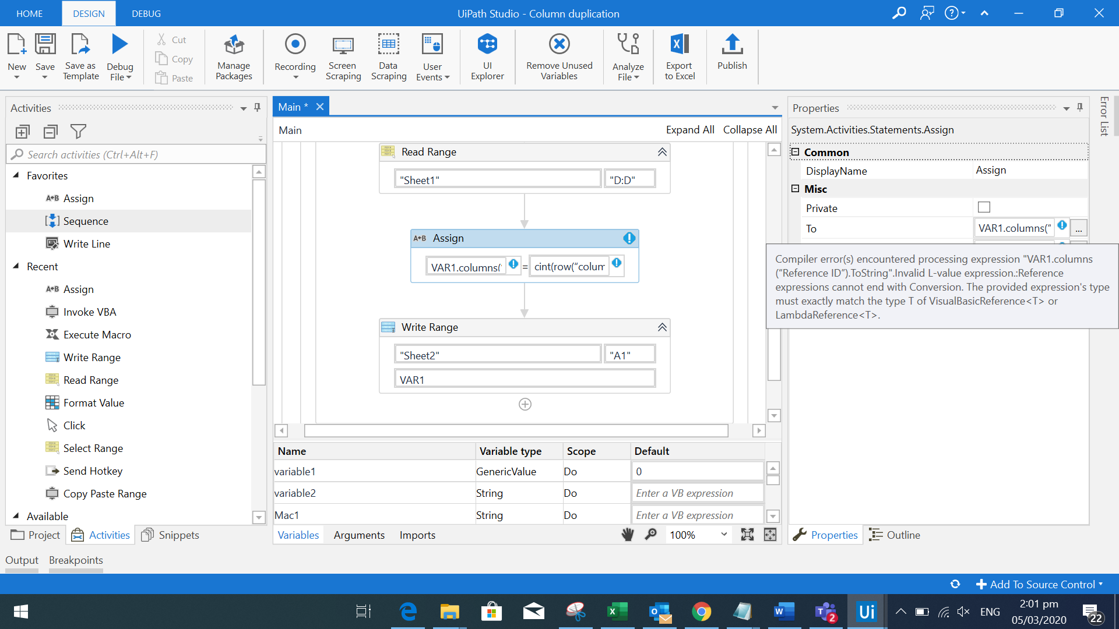Open the Arguments panel tab
1119x629 pixels.
359,535
